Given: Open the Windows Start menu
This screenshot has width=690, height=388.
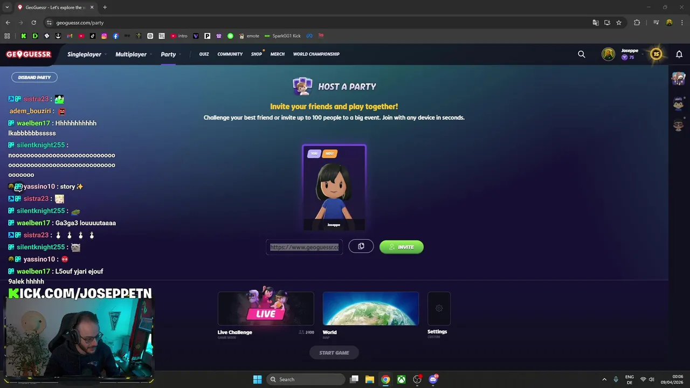Looking at the screenshot, I should click(257, 379).
